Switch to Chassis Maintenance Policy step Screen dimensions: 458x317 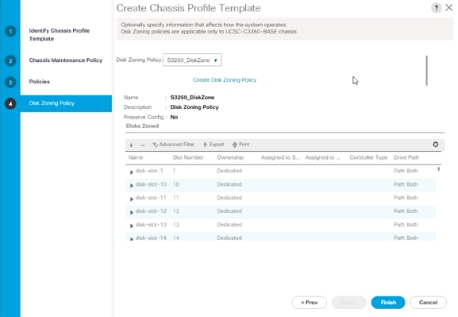tap(66, 60)
